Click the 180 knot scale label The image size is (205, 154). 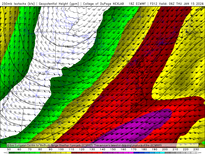(144, 149)
